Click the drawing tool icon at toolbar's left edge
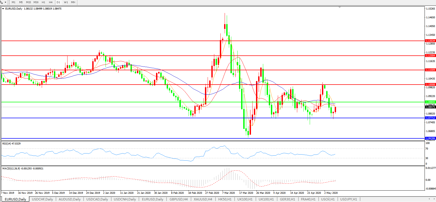Image resolution: width=436 pixels, height=202 pixels. click(x=1, y=2)
